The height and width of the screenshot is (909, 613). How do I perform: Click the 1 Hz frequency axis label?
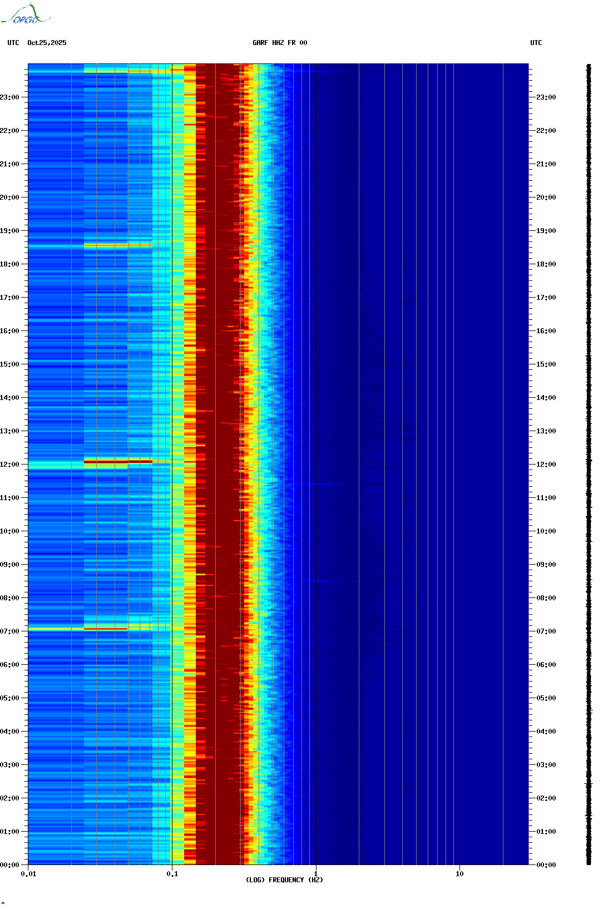pyautogui.click(x=316, y=873)
